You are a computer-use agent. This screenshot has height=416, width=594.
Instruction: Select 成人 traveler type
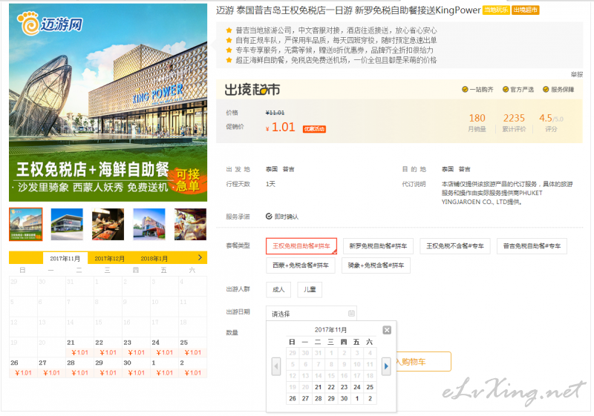[278, 289]
